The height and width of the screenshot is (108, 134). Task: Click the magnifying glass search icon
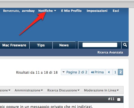tap(125, 45)
